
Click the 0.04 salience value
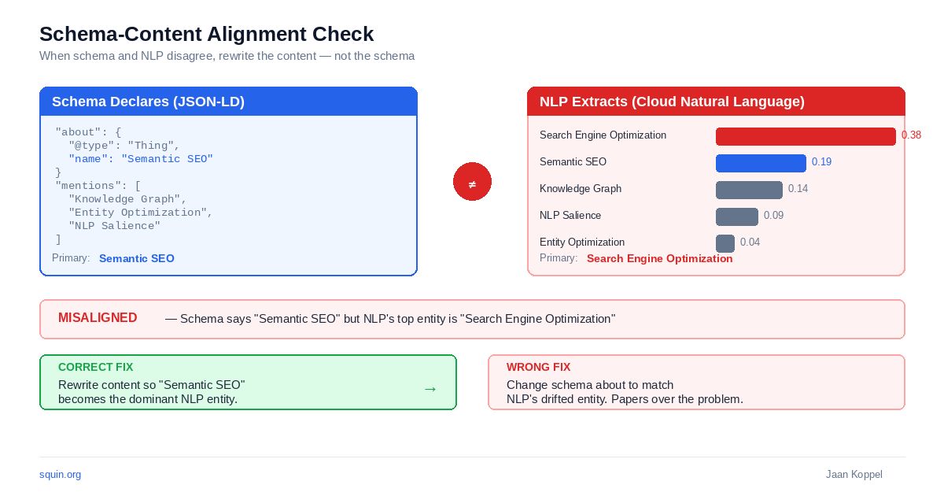750,242
